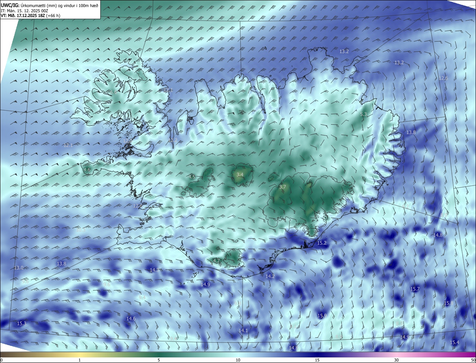The height and width of the screenshot is (363, 476).
Task: Click the 15.2 value on the map
Action: (322, 243)
